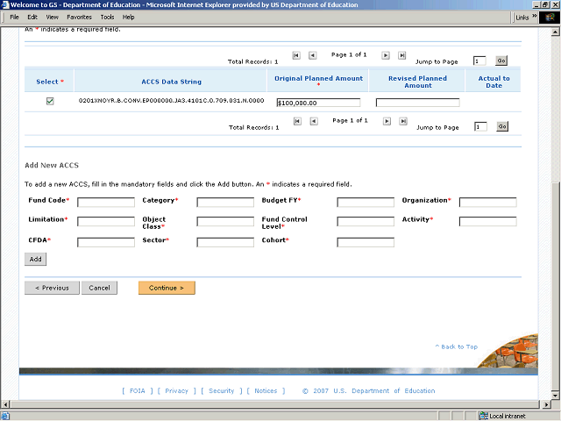Open the Favorites menu
This screenshot has width=561, height=421.
[x=79, y=17]
